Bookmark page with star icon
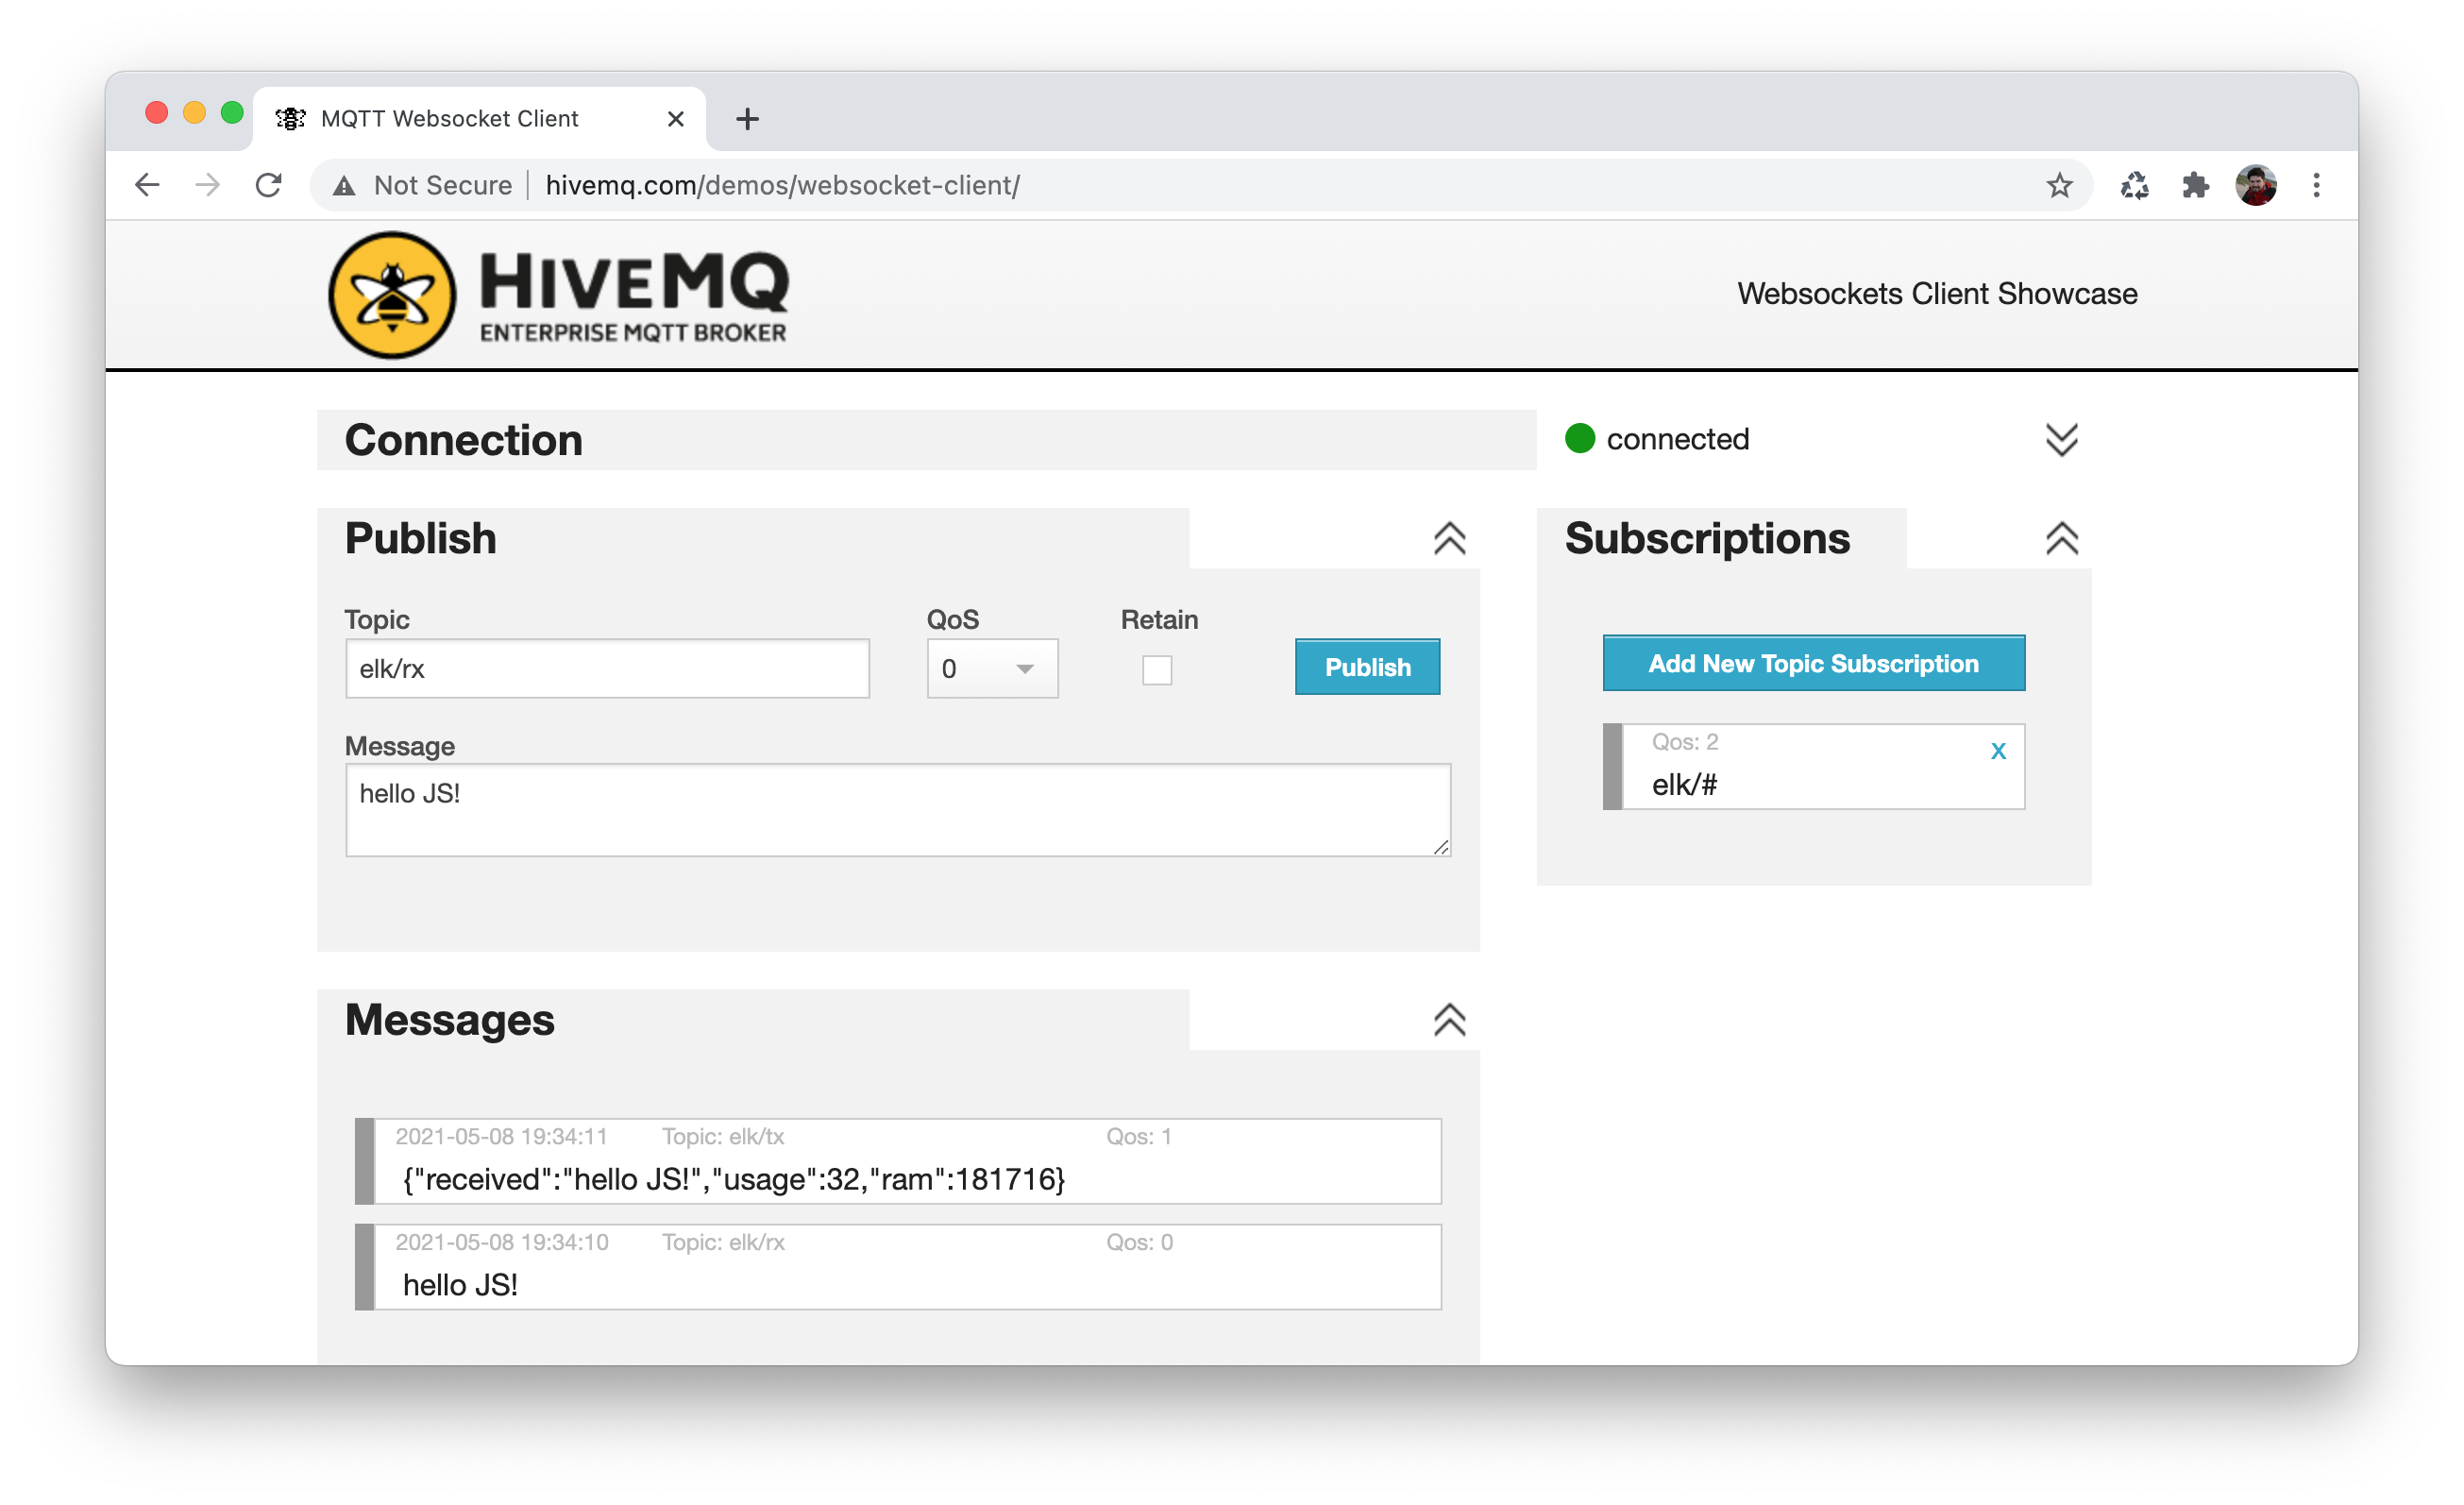Image resolution: width=2464 pixels, height=1505 pixels. tap(2058, 185)
